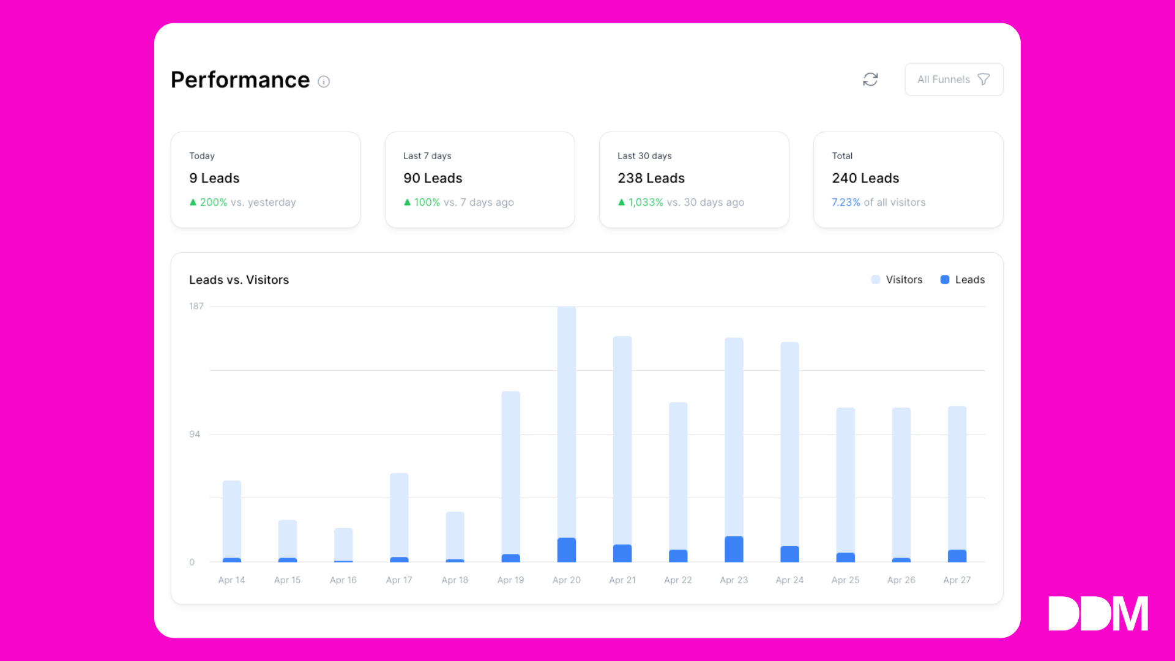This screenshot has width=1175, height=661.
Task: Click the green arrow in Today card
Action: [x=193, y=202]
